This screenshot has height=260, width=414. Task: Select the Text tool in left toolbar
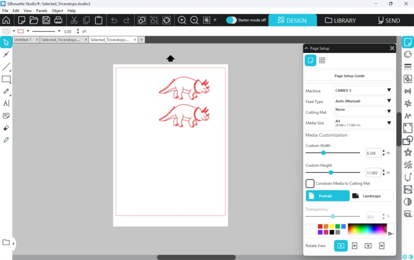click(6, 103)
